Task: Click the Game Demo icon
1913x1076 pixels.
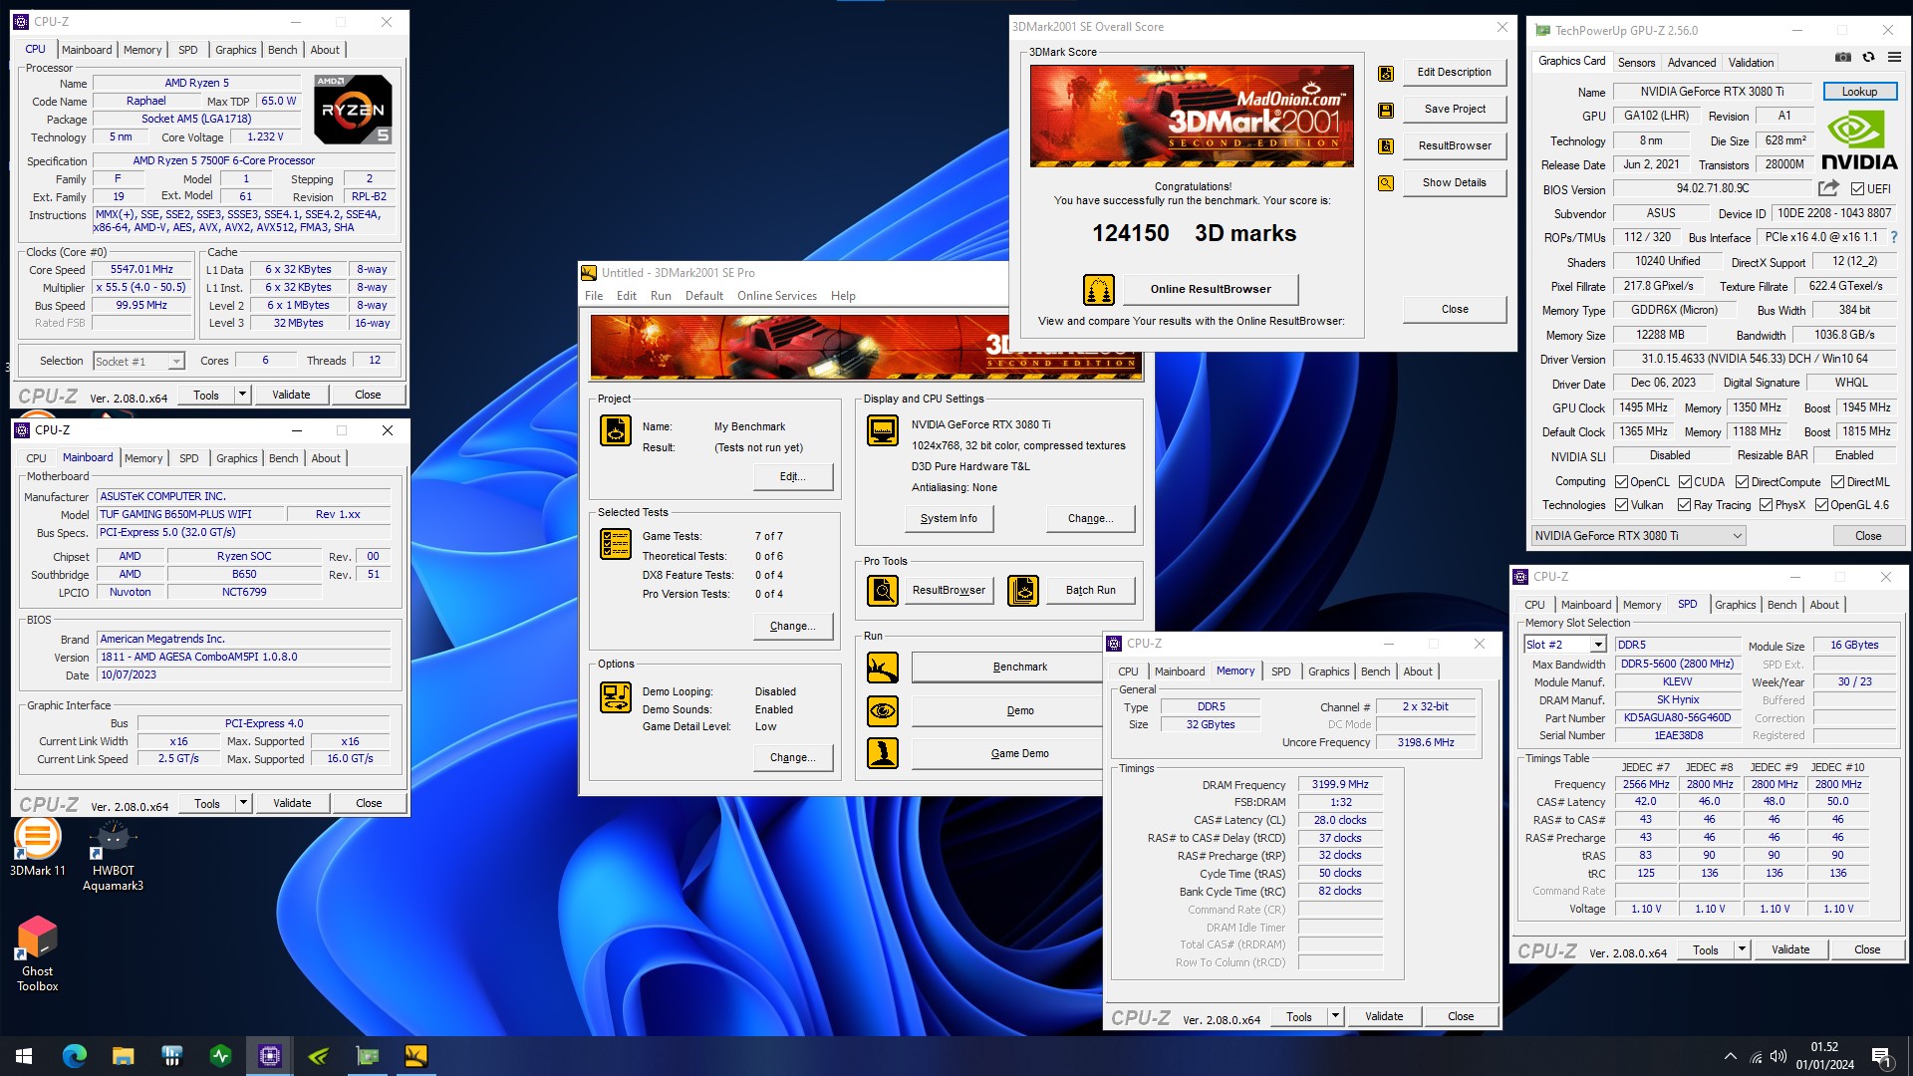Action: pos(883,753)
